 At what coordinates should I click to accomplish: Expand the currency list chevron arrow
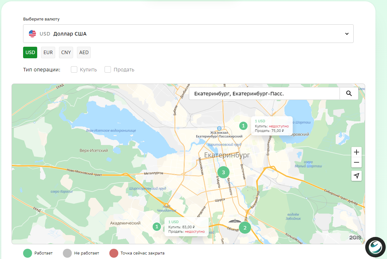click(x=347, y=34)
